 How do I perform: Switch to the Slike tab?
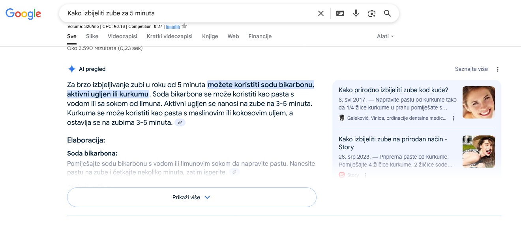[92, 36]
